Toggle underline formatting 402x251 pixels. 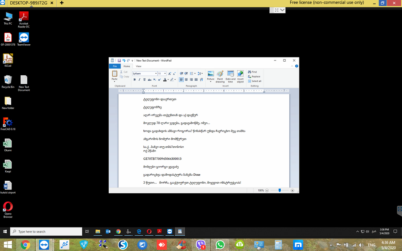144,80
